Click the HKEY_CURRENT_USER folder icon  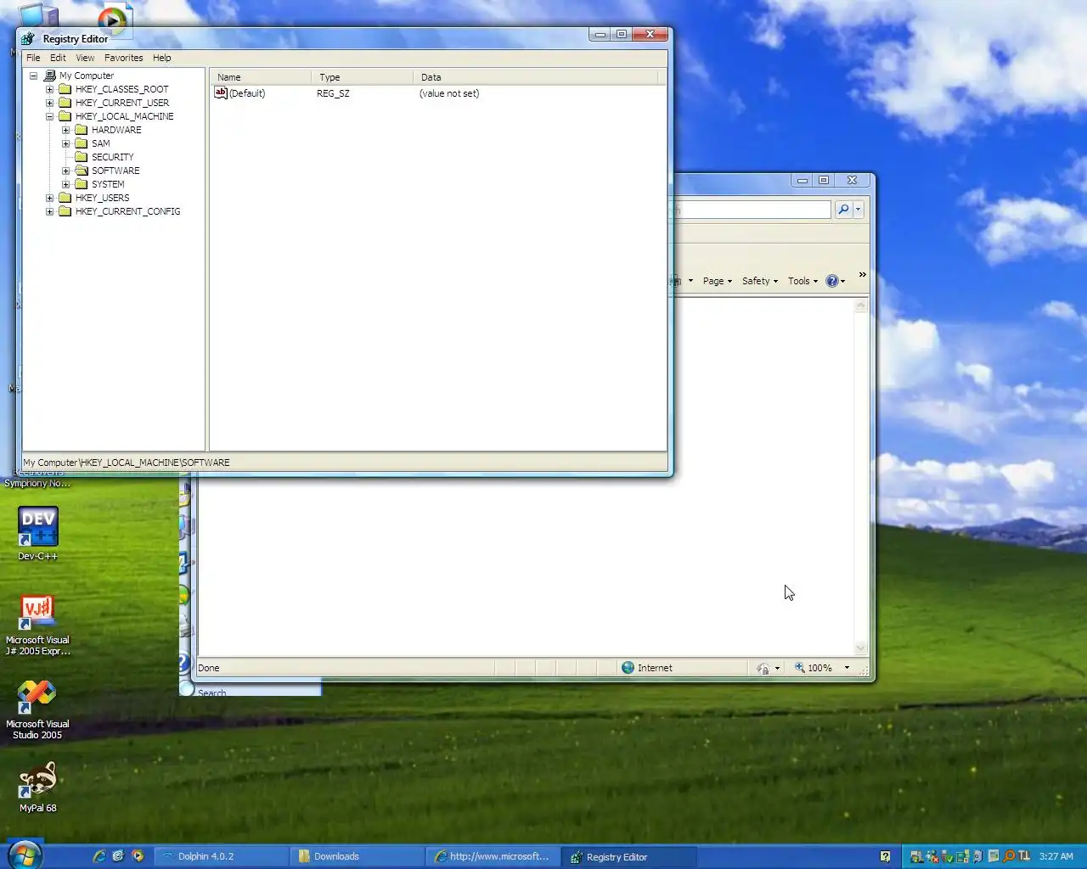(x=65, y=103)
